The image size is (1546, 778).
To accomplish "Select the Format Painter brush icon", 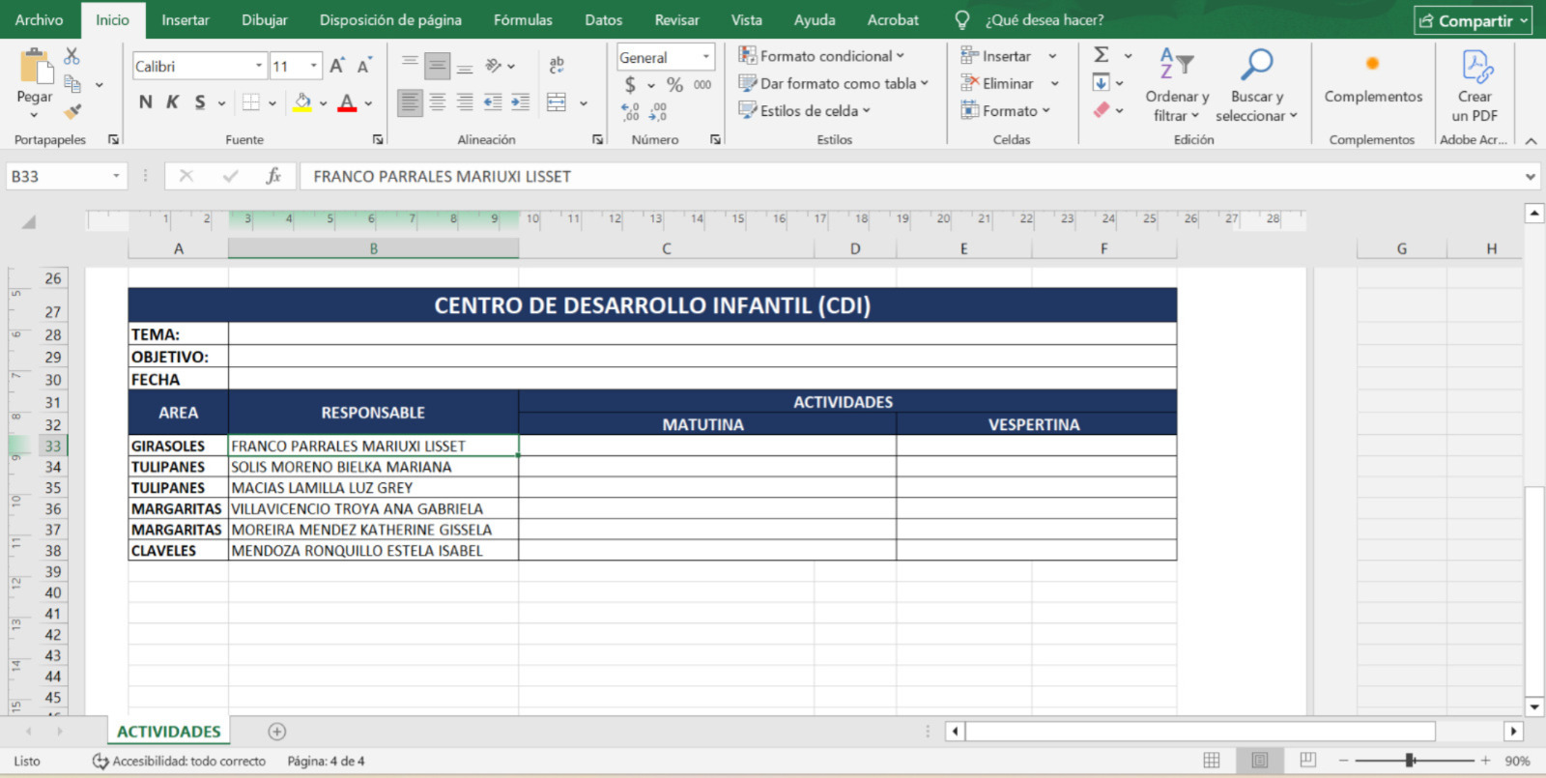I will tap(72, 111).
